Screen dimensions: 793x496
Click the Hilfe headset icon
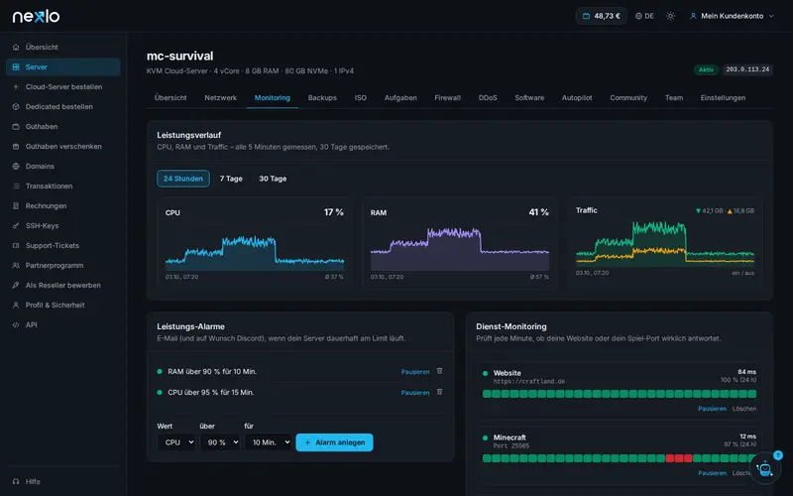click(x=16, y=481)
